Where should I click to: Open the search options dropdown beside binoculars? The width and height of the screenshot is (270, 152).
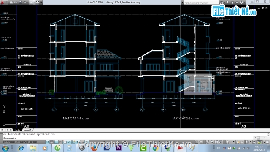[224, 3]
